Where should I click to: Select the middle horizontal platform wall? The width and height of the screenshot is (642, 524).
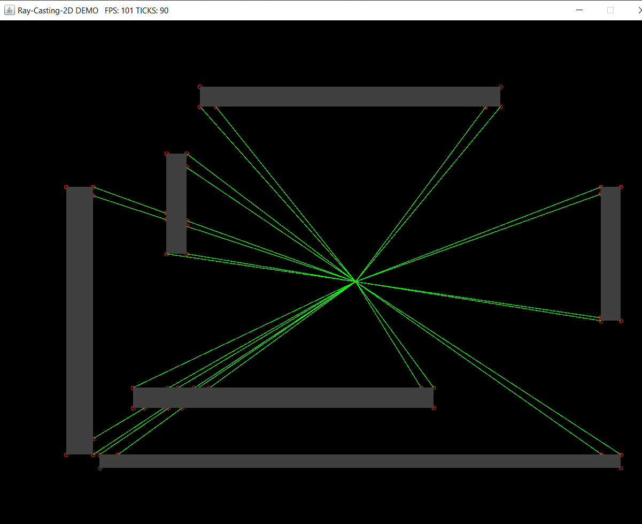283,397
